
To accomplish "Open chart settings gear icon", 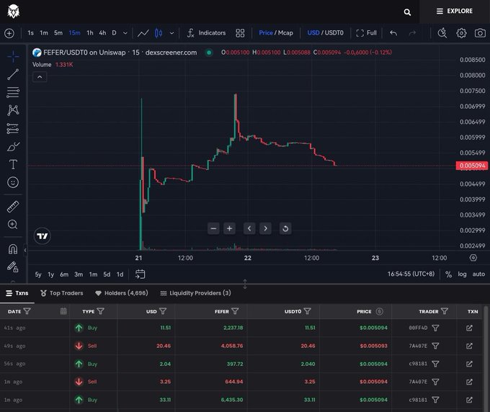I will 461,33.
